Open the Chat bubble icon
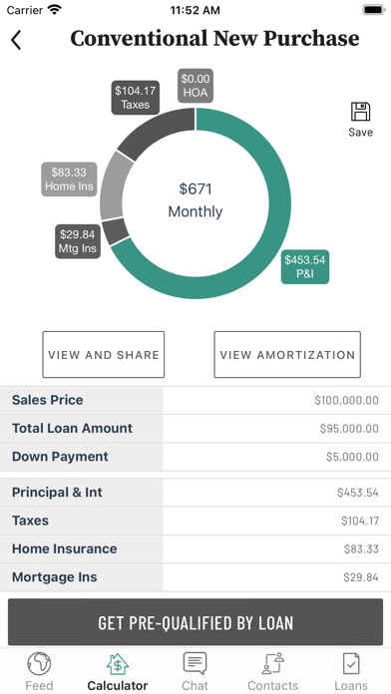The width and height of the screenshot is (391, 694). click(195, 664)
